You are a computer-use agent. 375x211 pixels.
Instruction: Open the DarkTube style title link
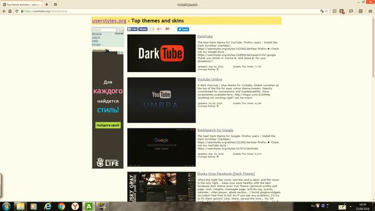205,36
